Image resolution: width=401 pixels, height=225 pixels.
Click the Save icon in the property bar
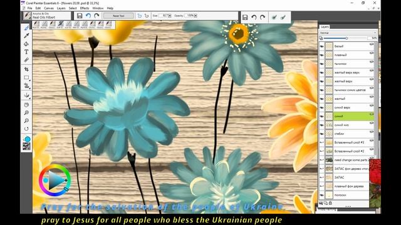(80, 16)
